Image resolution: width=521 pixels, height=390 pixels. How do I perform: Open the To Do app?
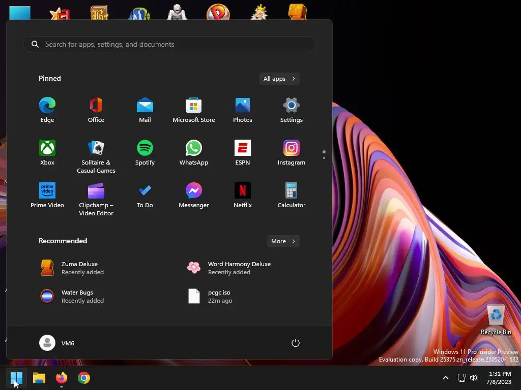point(145,196)
